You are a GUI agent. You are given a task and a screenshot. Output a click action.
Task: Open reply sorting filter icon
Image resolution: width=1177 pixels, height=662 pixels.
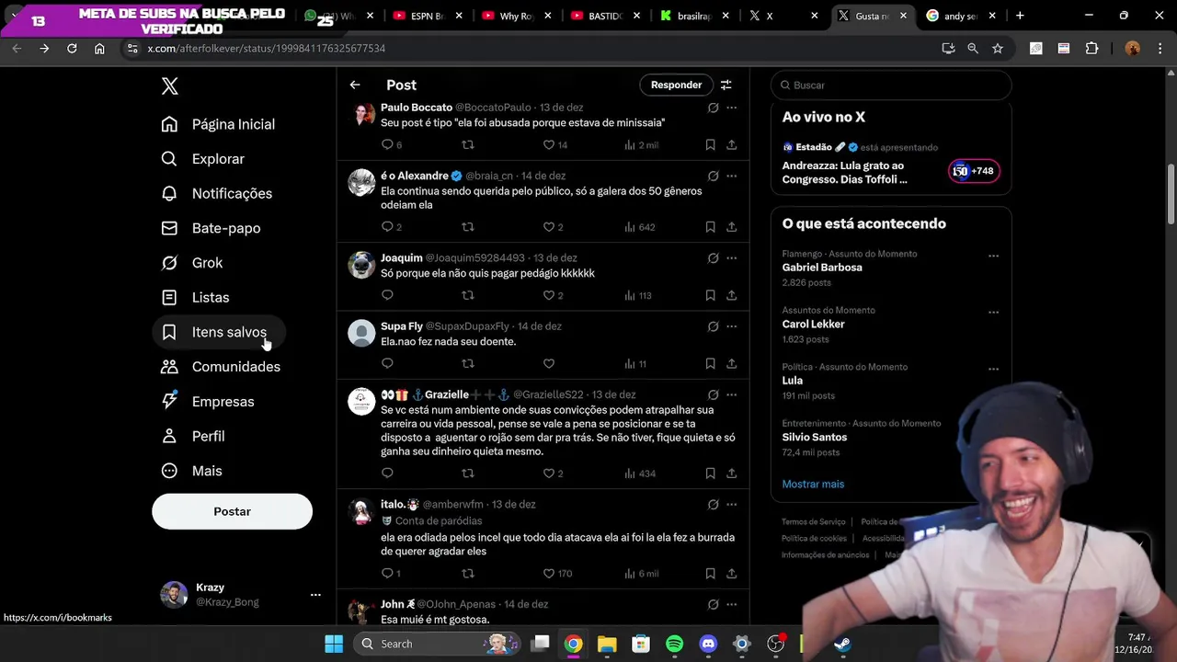pyautogui.click(x=726, y=85)
